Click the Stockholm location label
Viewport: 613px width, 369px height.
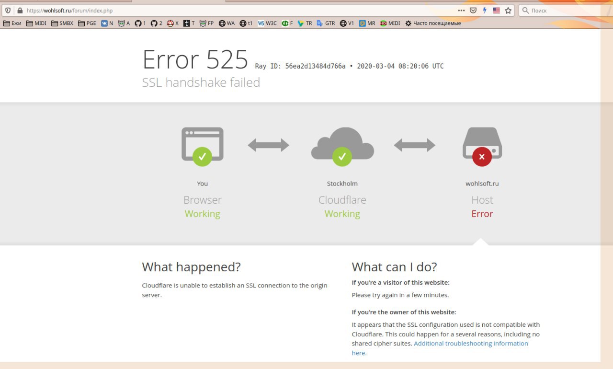pyautogui.click(x=342, y=184)
